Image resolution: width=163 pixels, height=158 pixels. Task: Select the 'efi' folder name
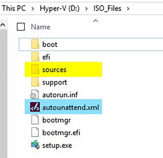(46, 57)
